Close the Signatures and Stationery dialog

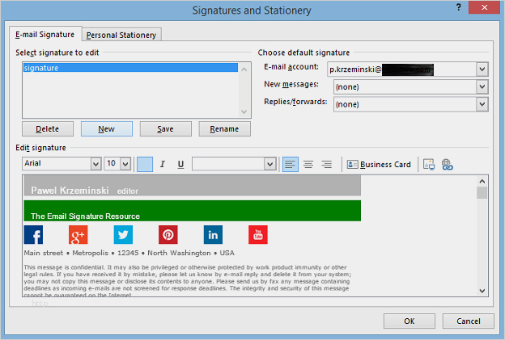[x=484, y=7]
